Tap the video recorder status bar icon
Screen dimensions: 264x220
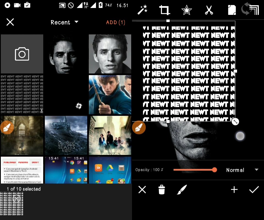pos(17,5)
